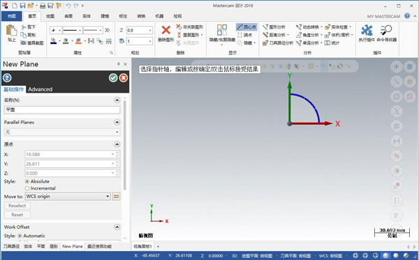
Task: Switch to the Solids (实体) ribbon tab
Action: point(87,16)
